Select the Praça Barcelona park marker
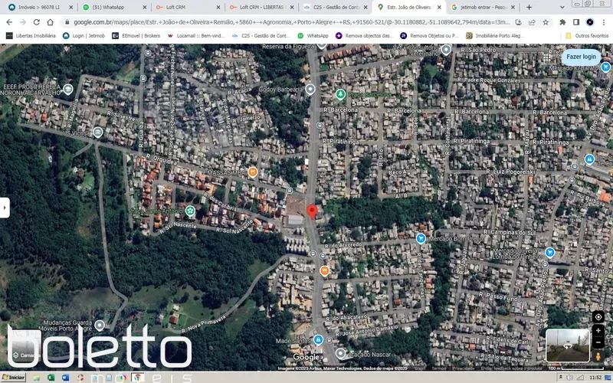The image size is (613, 383). pos(340,94)
